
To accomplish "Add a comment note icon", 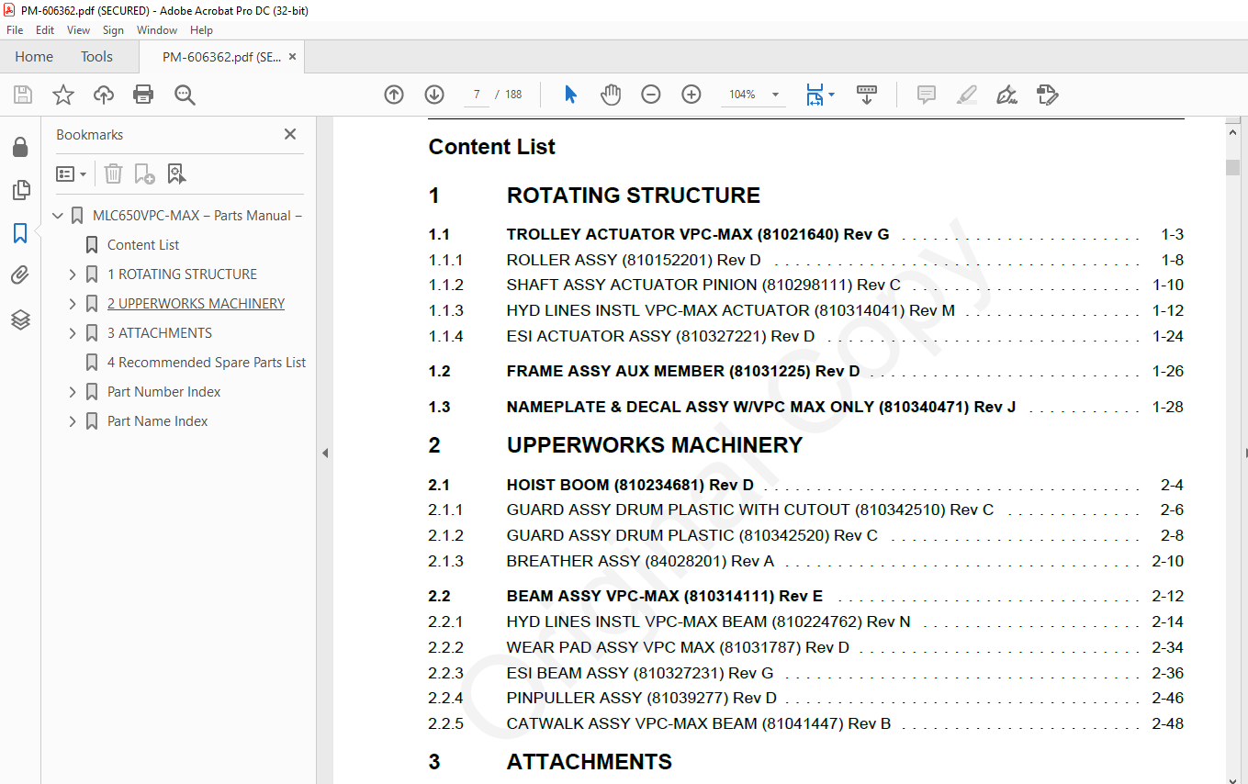I will pyautogui.click(x=927, y=95).
